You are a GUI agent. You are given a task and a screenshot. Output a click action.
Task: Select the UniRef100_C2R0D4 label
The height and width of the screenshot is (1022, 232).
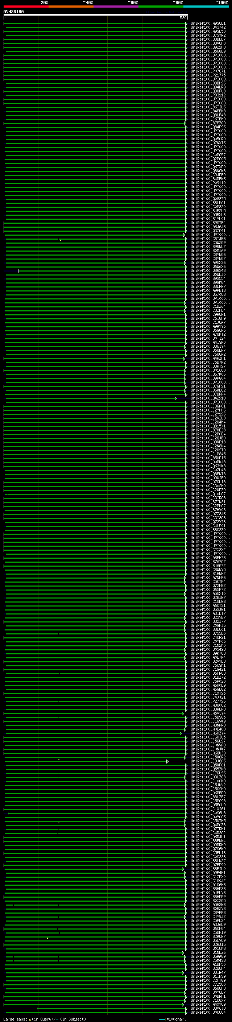coord(208,434)
